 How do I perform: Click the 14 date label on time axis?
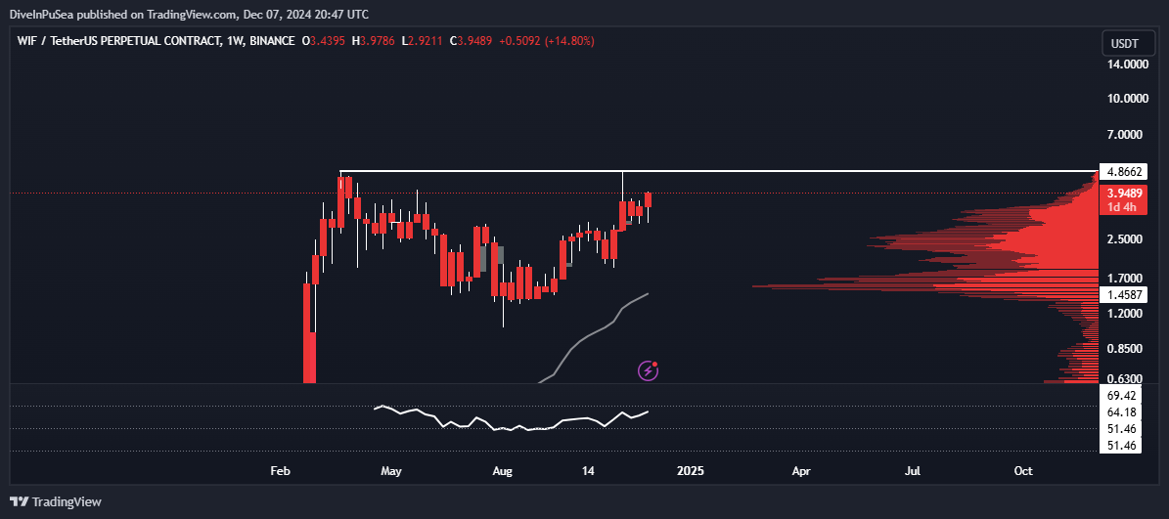pos(588,471)
